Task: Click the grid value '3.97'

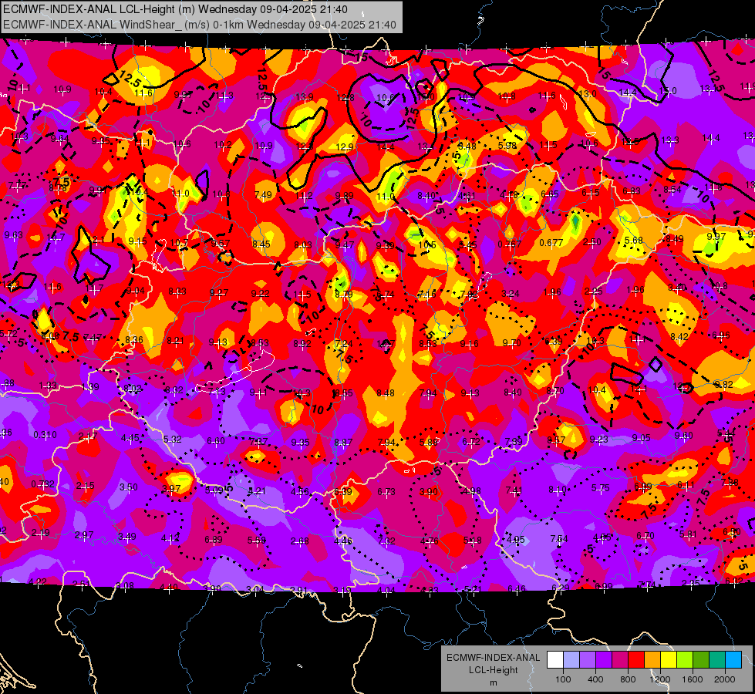Action: 171,488
